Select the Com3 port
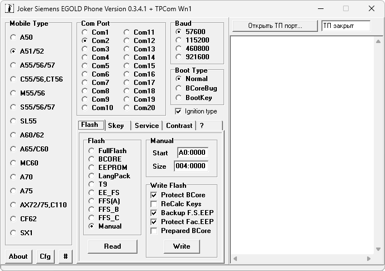This screenshot has height=271, width=385. point(95,49)
